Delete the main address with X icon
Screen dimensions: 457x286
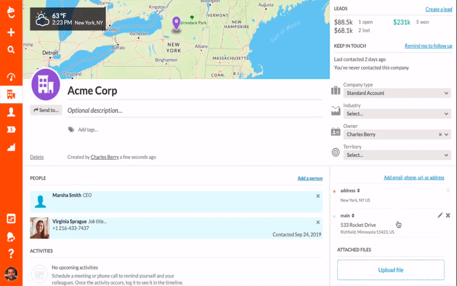tap(448, 215)
